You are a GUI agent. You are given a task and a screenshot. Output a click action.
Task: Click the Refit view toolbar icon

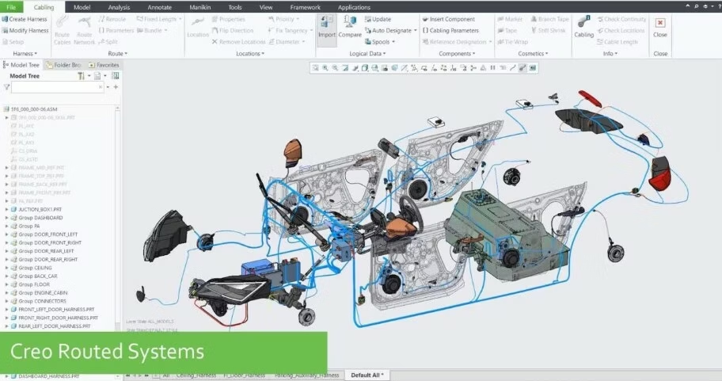click(x=315, y=68)
